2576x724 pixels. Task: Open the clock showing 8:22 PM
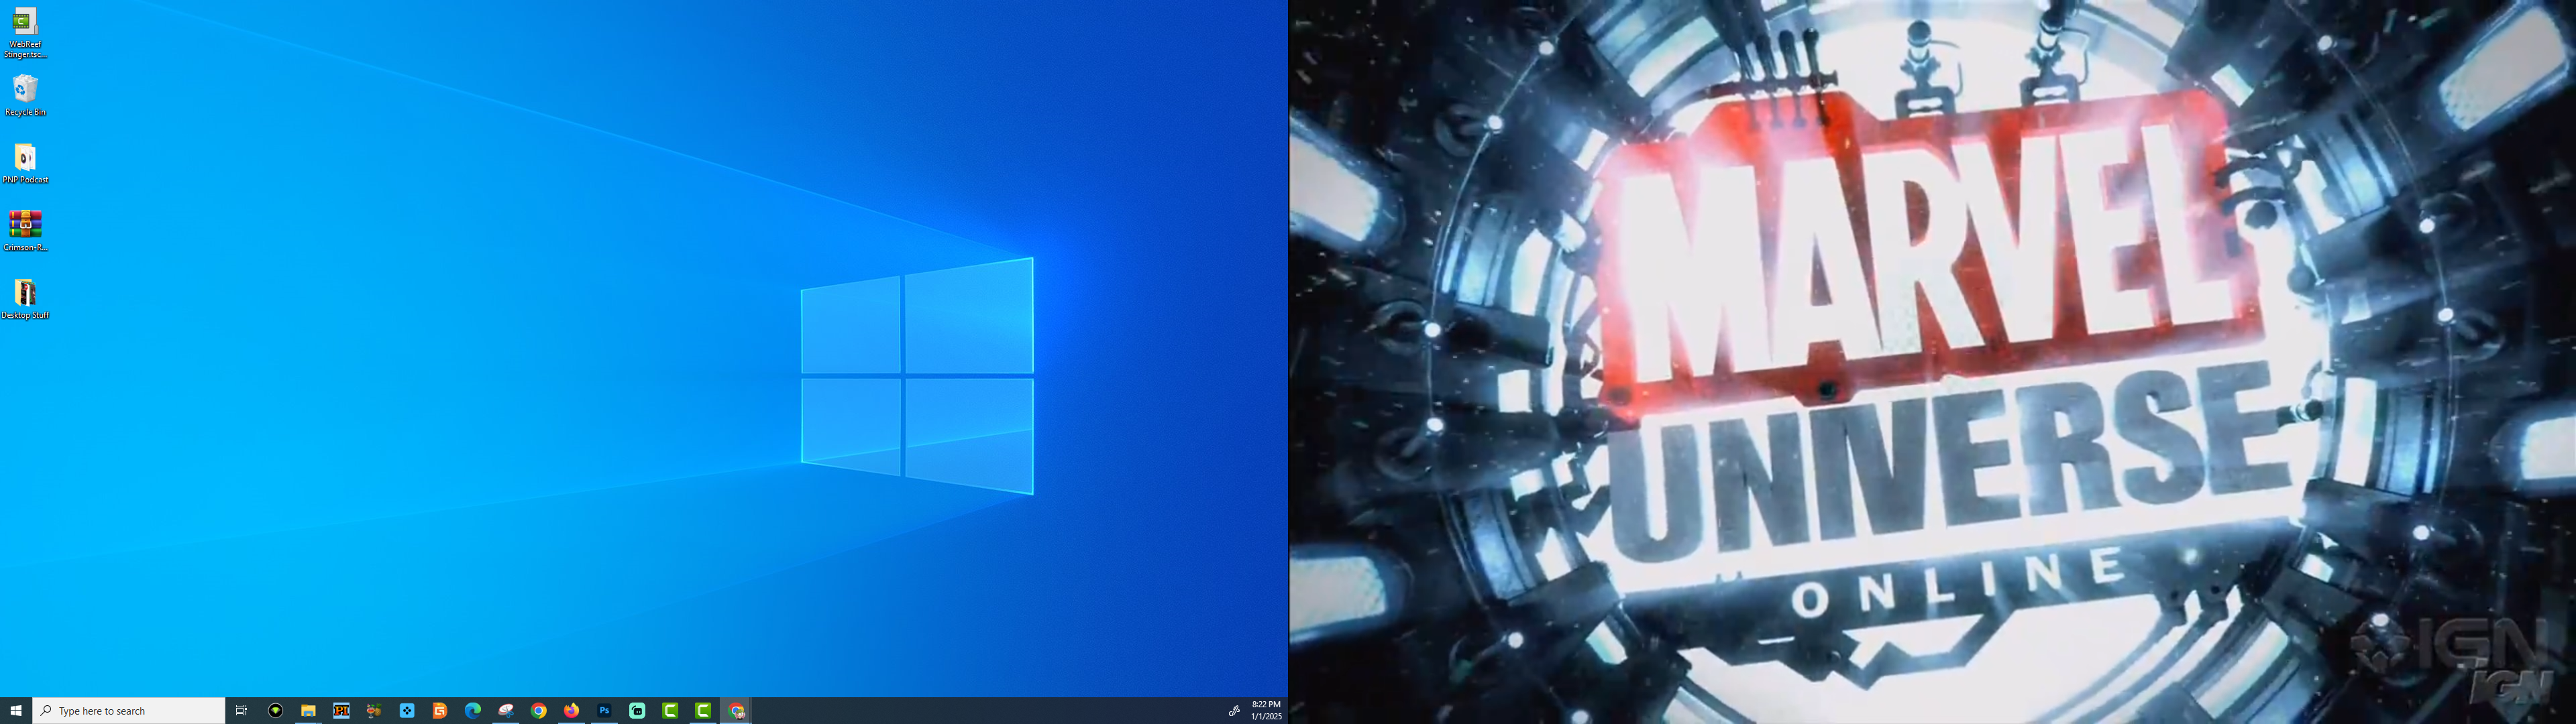click(x=1266, y=711)
